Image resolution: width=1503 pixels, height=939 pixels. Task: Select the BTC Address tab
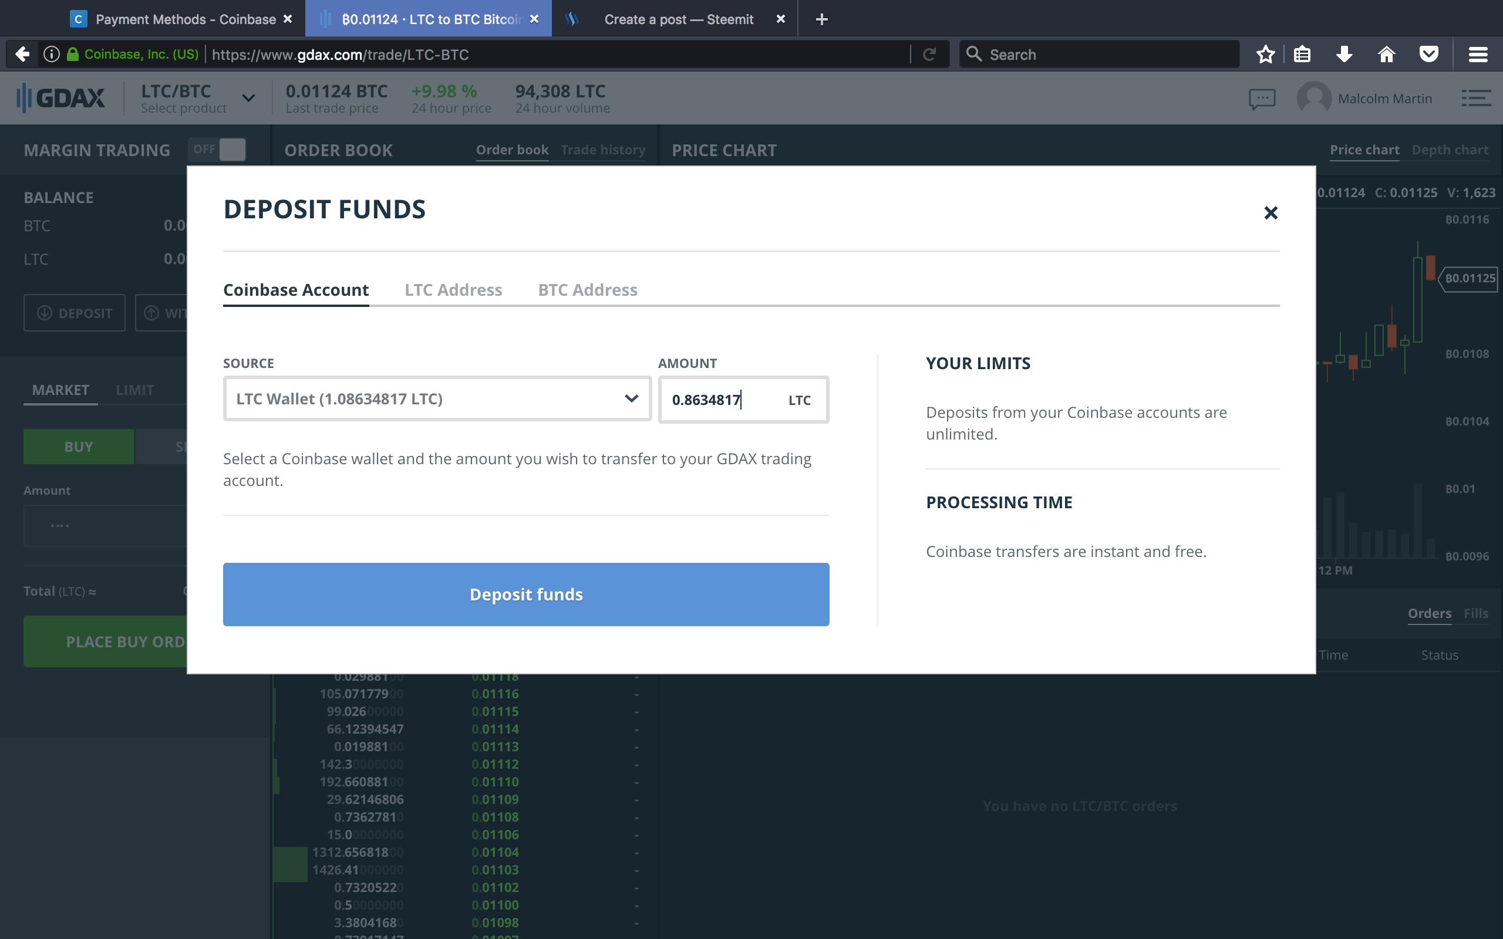point(588,290)
